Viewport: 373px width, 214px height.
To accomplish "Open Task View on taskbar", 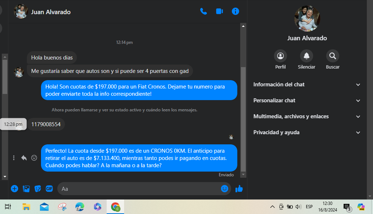I will pyautogui.click(x=8, y=207).
